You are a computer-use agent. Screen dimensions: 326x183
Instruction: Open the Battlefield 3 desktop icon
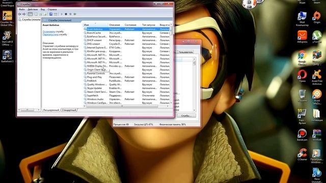click(7, 56)
